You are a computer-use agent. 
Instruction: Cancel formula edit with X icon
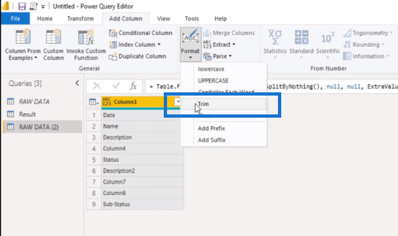97,86
